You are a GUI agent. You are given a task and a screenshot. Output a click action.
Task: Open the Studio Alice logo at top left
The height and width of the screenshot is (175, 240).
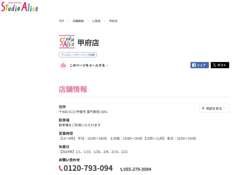(x=20, y=7)
